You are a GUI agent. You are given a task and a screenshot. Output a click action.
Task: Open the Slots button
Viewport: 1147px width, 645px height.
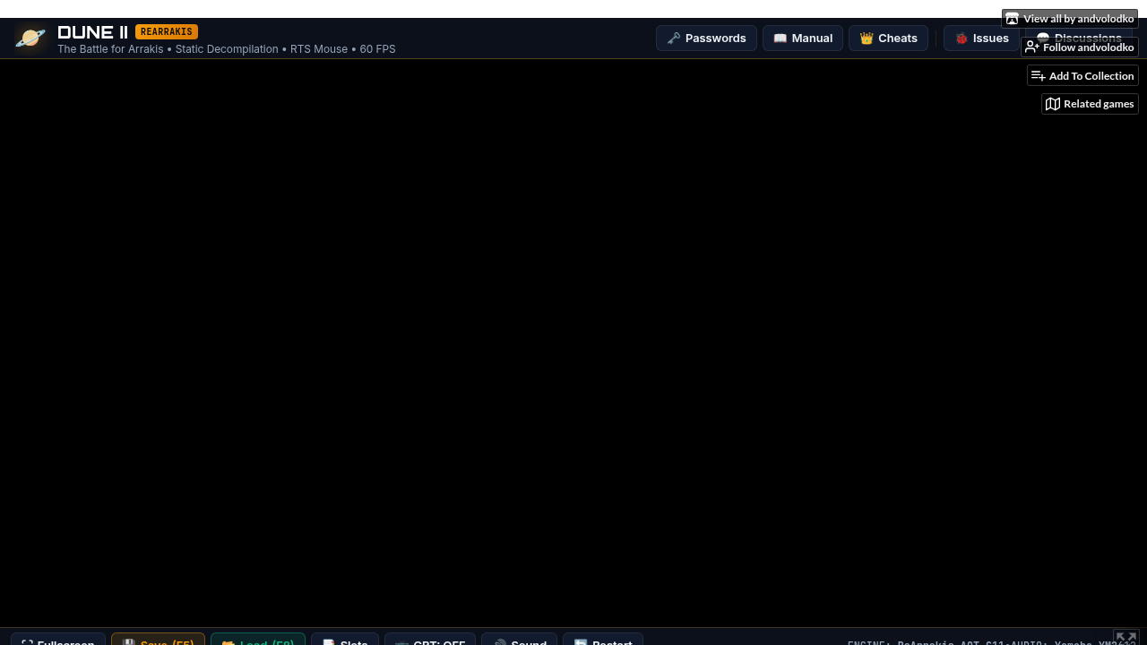pos(345,640)
